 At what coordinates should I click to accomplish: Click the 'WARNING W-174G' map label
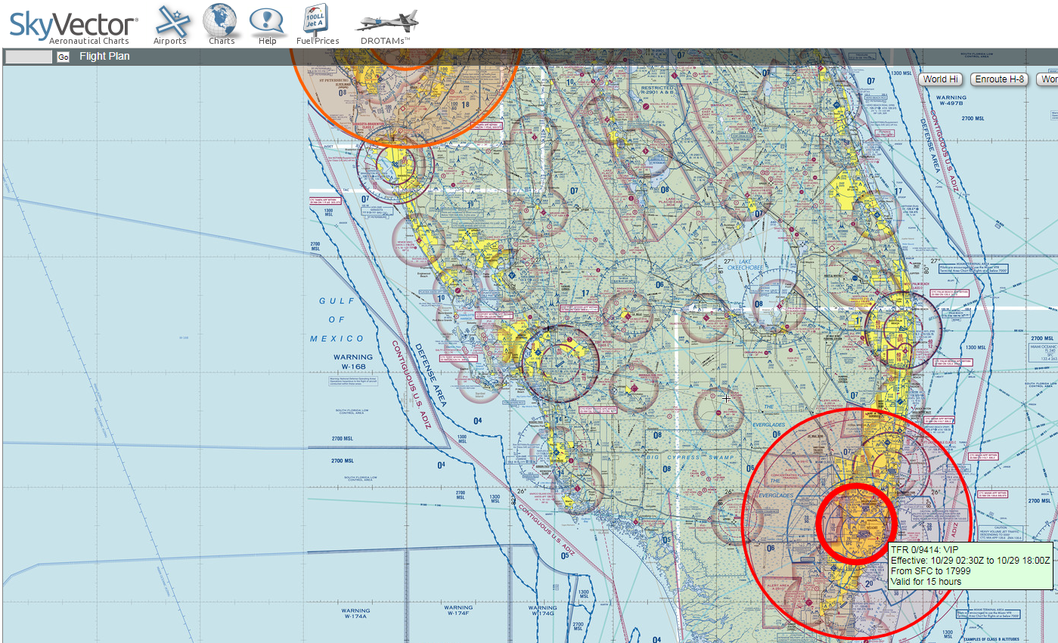[x=543, y=611]
